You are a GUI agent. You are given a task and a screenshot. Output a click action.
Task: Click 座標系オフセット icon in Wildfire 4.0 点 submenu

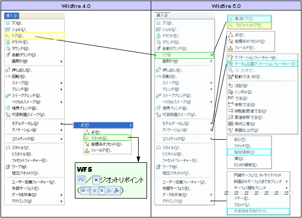click(87, 144)
